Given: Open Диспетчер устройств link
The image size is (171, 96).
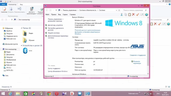Looking at the screenshot, I should coord(55,25).
